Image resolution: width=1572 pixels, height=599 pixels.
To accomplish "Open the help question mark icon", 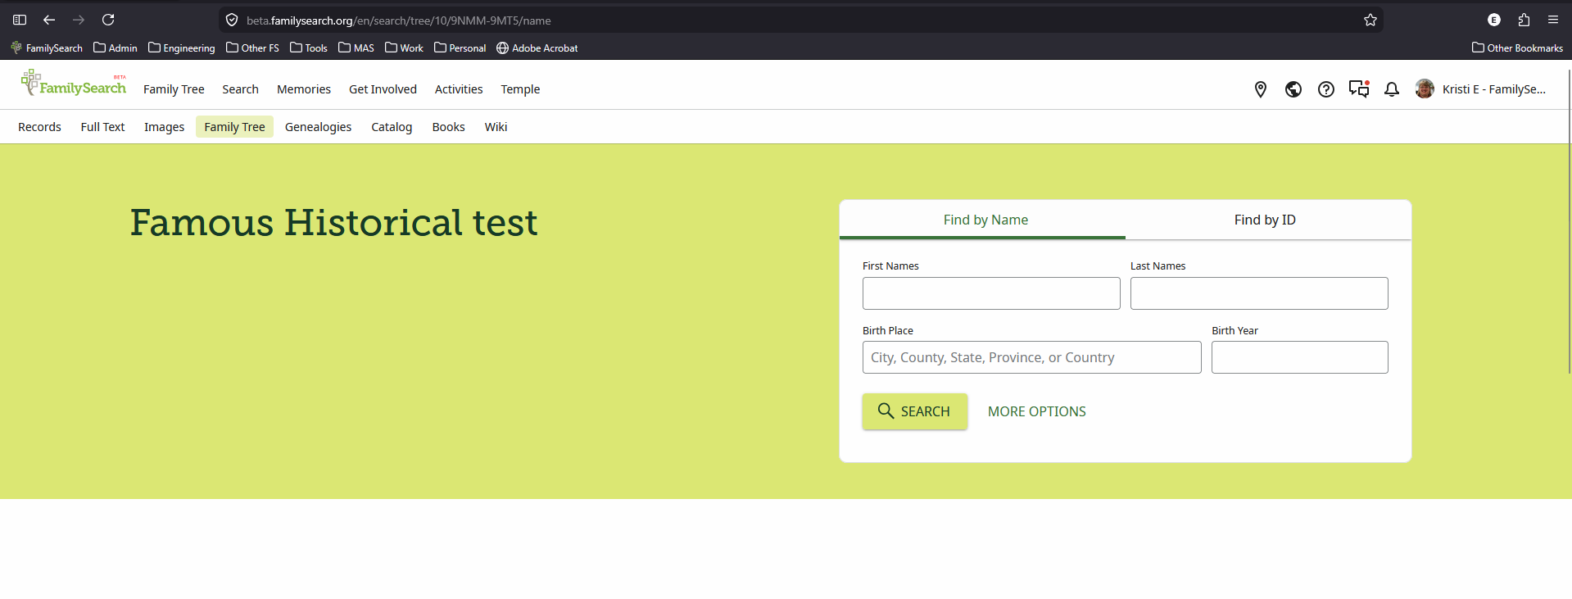I will (1326, 89).
